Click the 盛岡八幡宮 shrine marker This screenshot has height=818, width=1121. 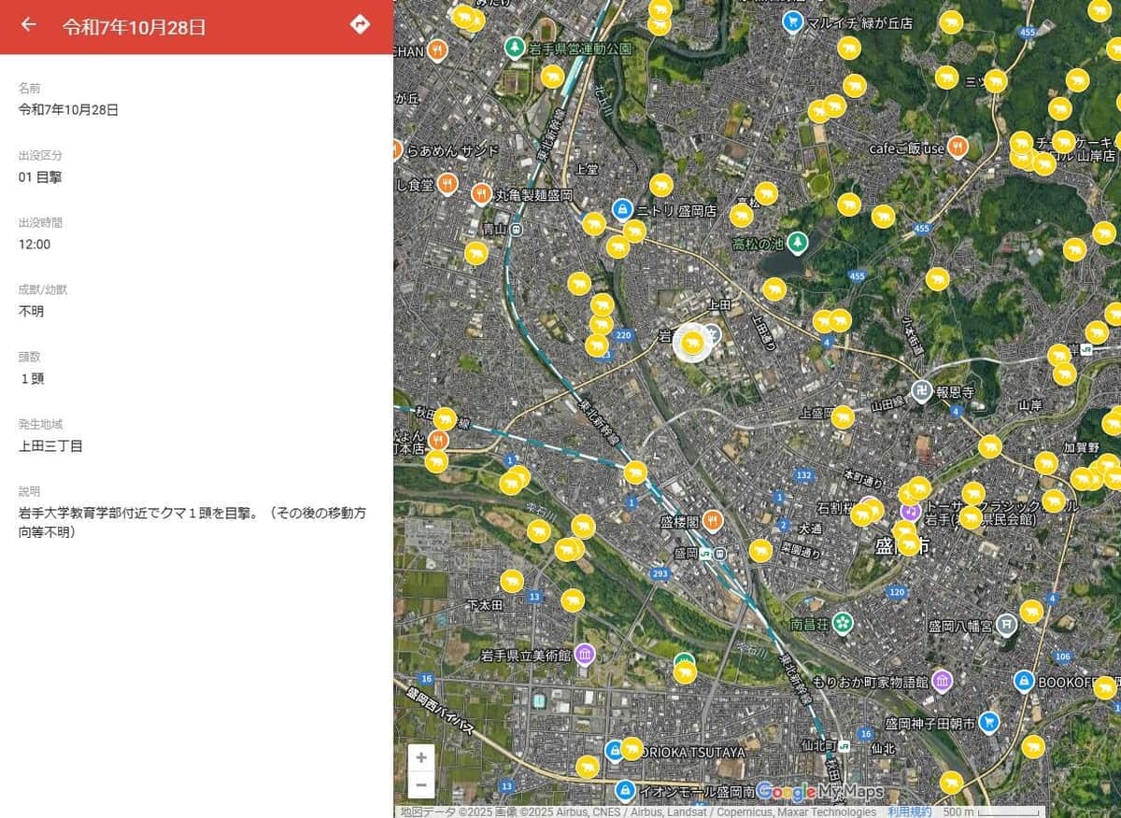tap(1008, 626)
